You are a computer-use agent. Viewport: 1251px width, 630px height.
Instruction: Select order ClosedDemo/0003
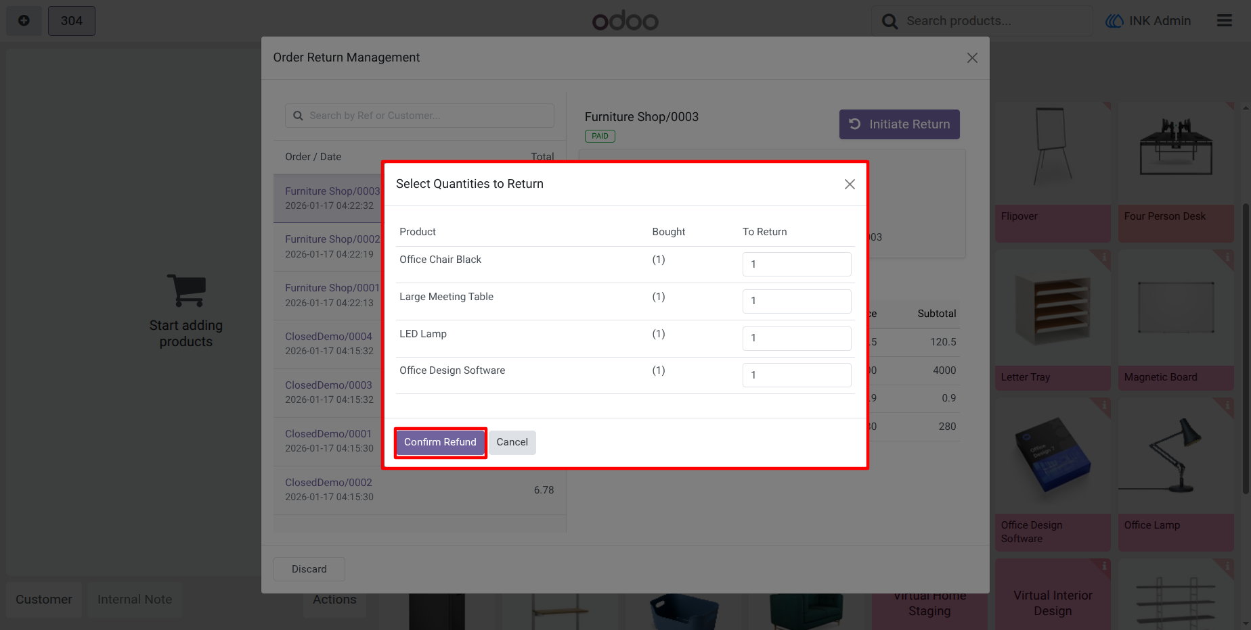point(328,393)
